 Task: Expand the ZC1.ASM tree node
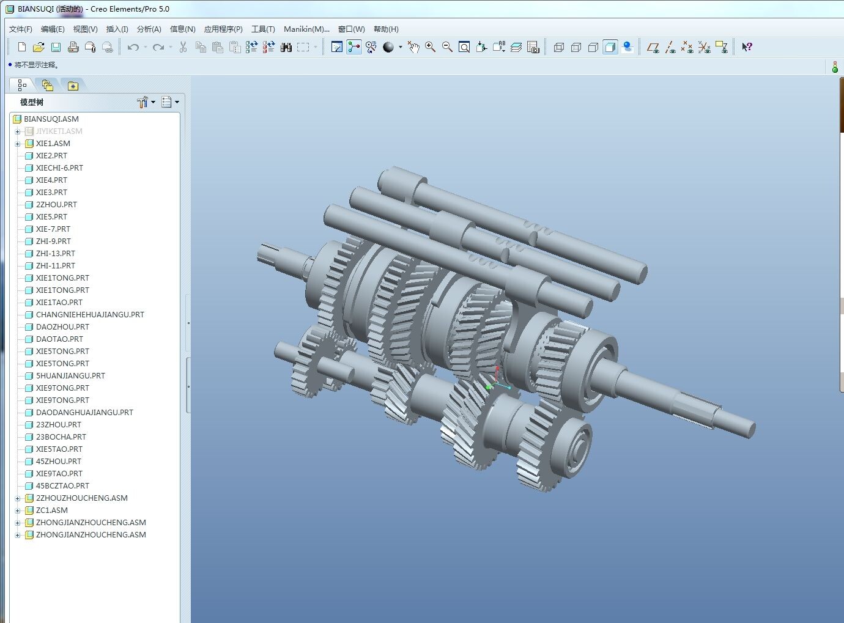point(18,511)
